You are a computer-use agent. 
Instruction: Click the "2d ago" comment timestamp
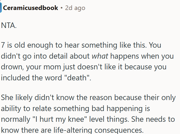tap(75, 8)
